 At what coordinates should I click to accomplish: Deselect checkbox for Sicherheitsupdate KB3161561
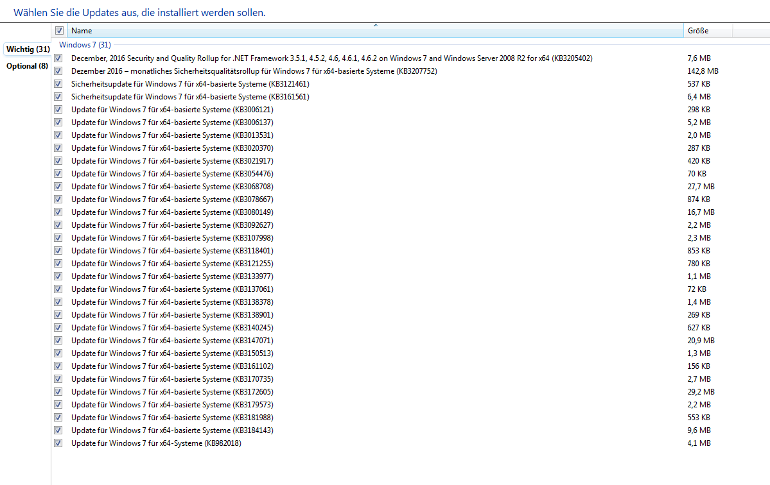coord(59,97)
